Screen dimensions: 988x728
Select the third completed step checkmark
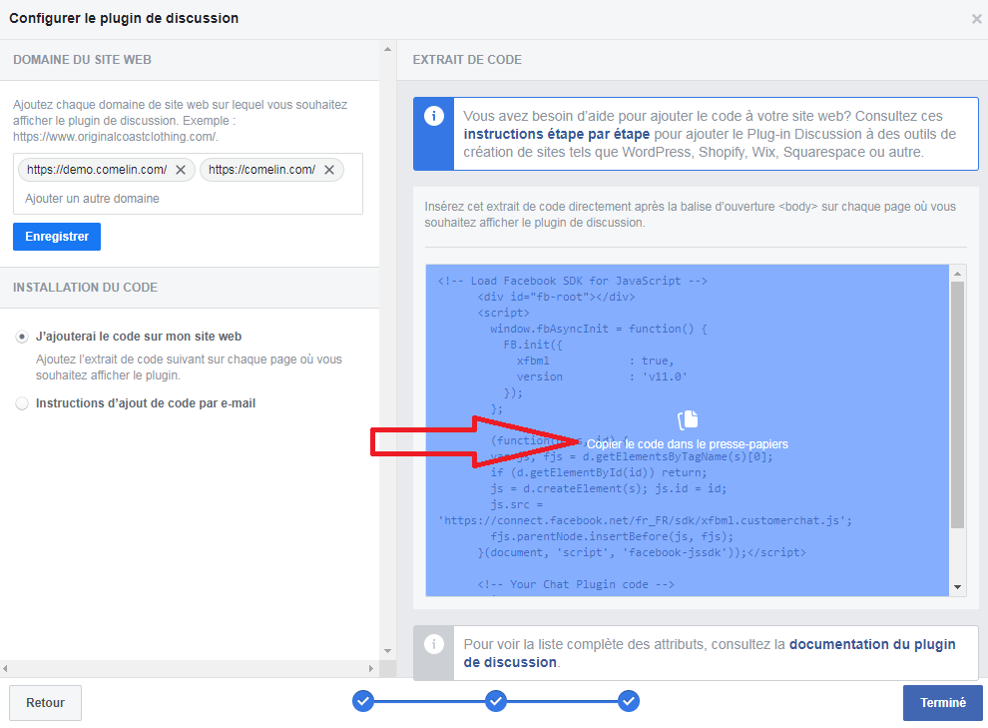click(628, 701)
